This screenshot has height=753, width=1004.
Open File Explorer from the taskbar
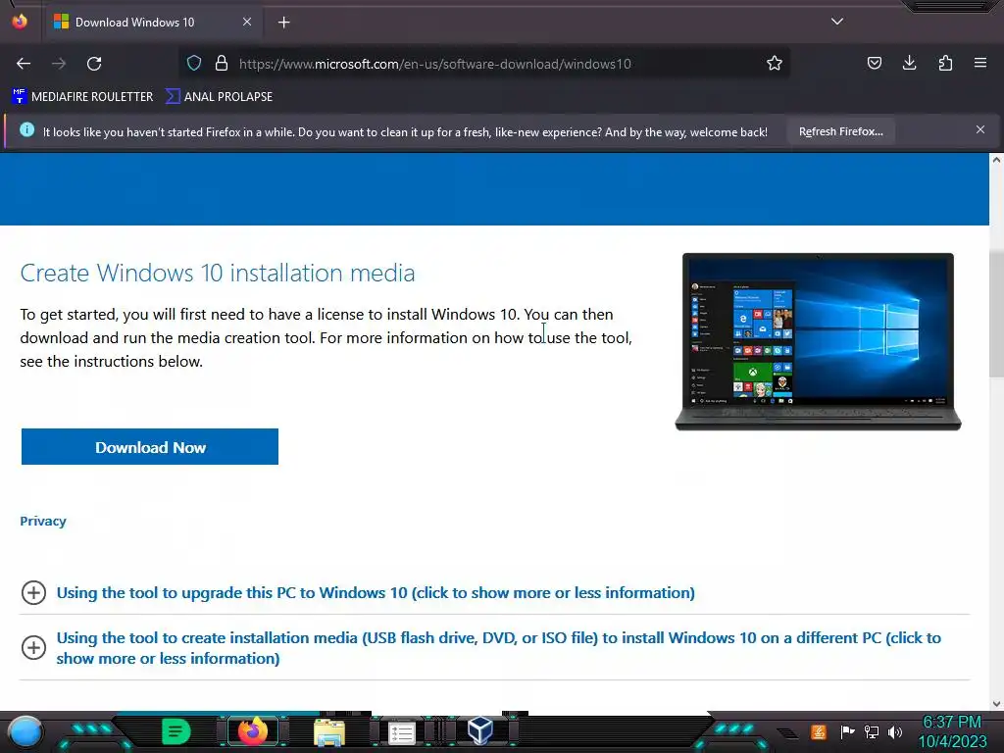(329, 732)
